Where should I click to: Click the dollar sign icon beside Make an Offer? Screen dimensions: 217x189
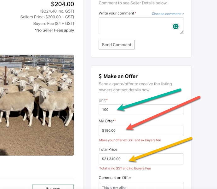100,76
